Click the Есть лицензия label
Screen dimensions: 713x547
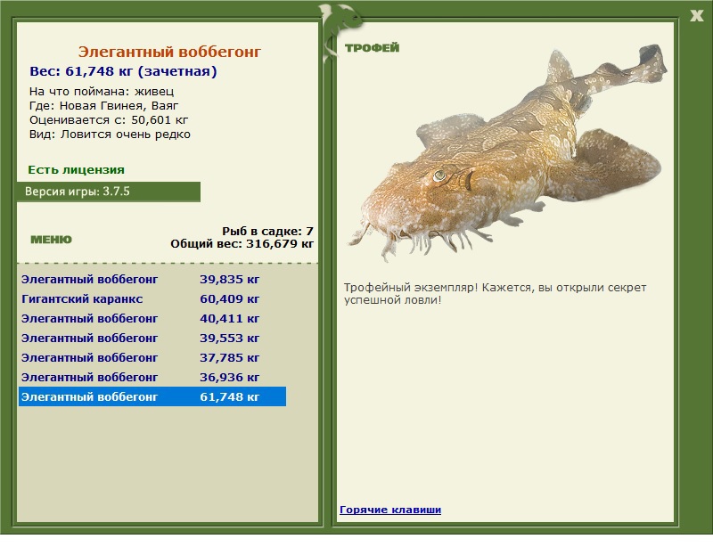[x=76, y=169]
